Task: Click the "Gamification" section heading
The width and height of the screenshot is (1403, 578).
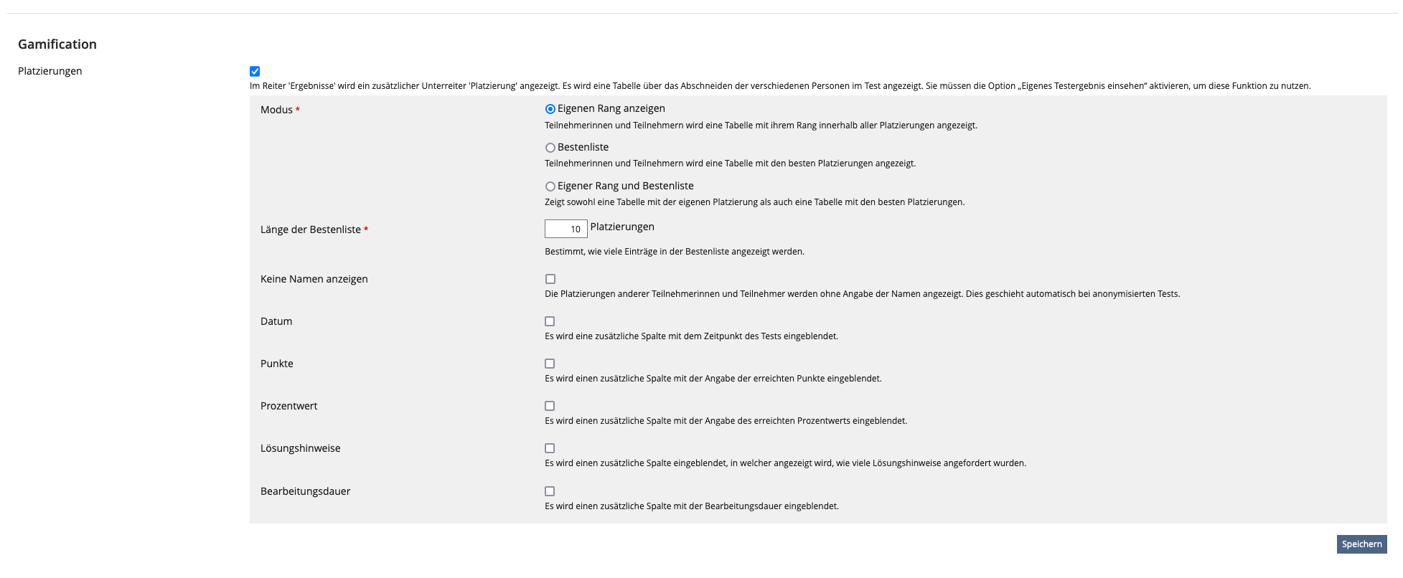Action: pos(57,44)
